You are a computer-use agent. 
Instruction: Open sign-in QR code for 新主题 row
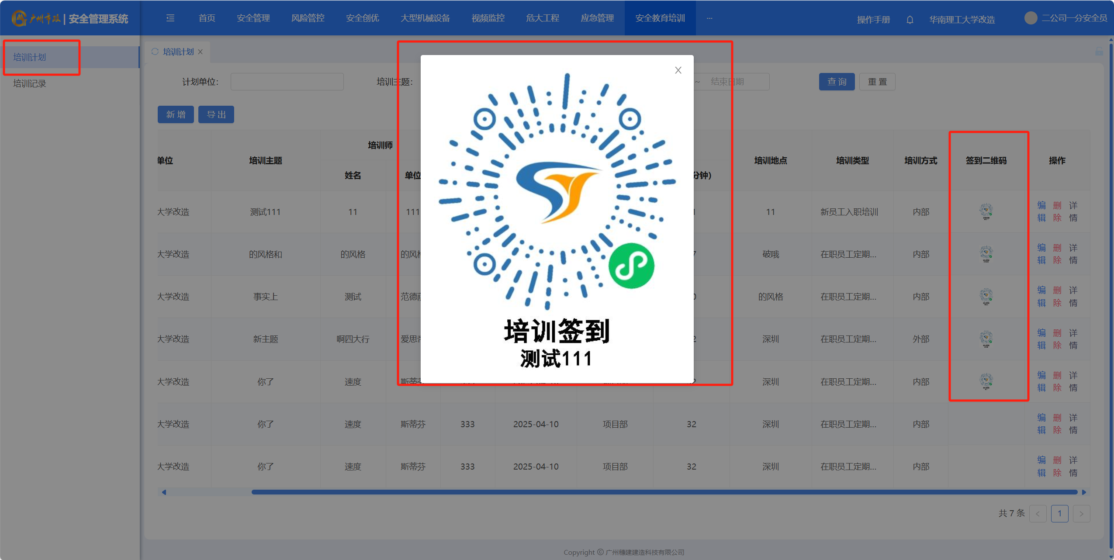(986, 339)
